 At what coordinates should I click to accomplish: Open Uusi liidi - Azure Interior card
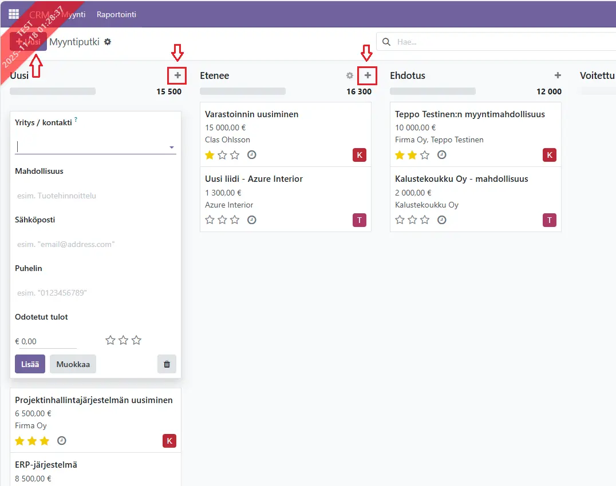point(254,179)
